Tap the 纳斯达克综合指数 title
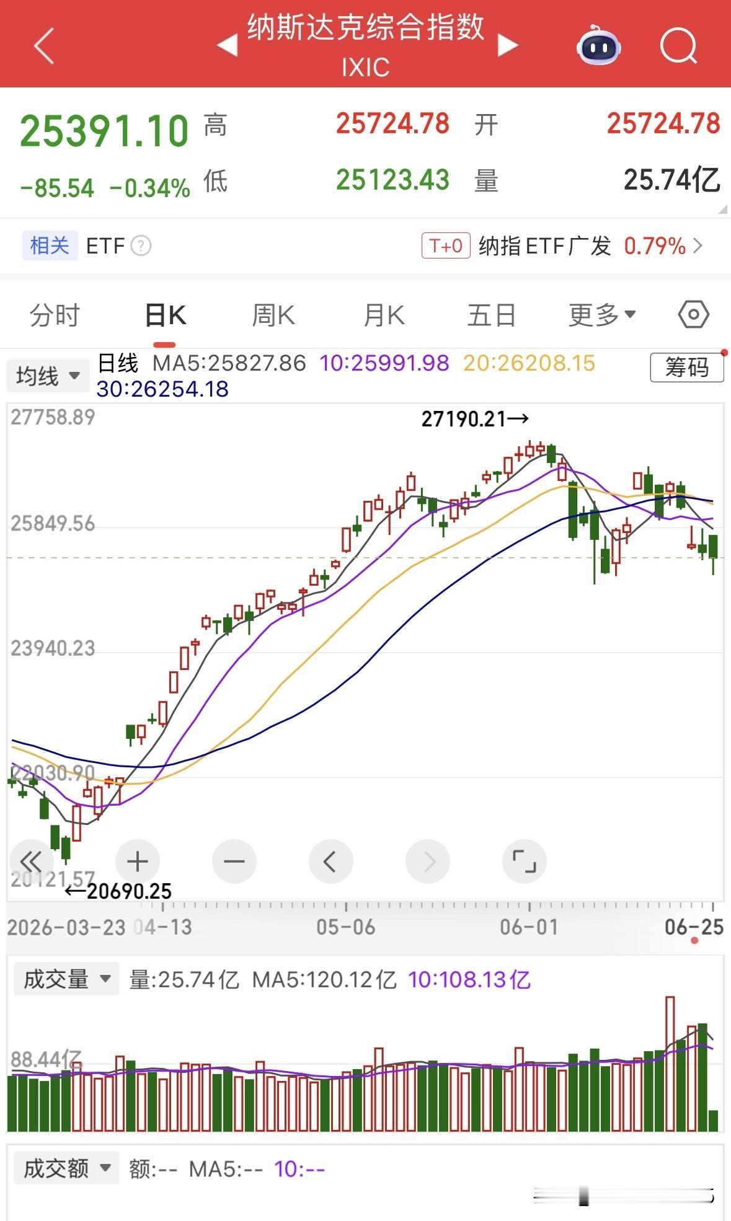The height and width of the screenshot is (1221, 731). pyautogui.click(x=366, y=27)
